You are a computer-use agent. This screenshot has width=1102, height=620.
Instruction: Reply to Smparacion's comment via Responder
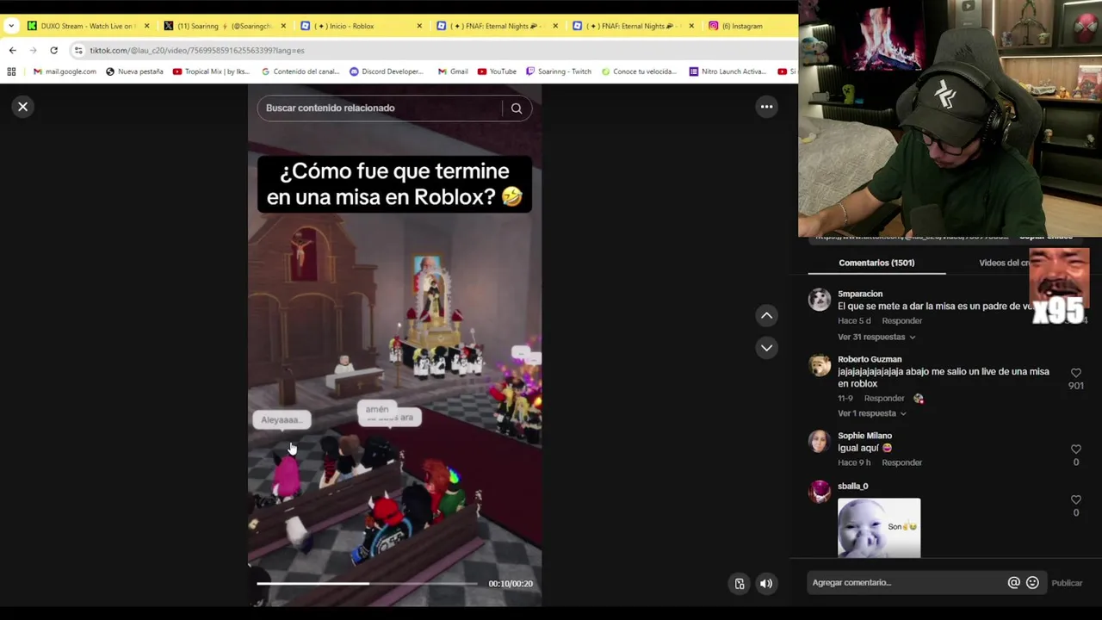[x=901, y=321]
